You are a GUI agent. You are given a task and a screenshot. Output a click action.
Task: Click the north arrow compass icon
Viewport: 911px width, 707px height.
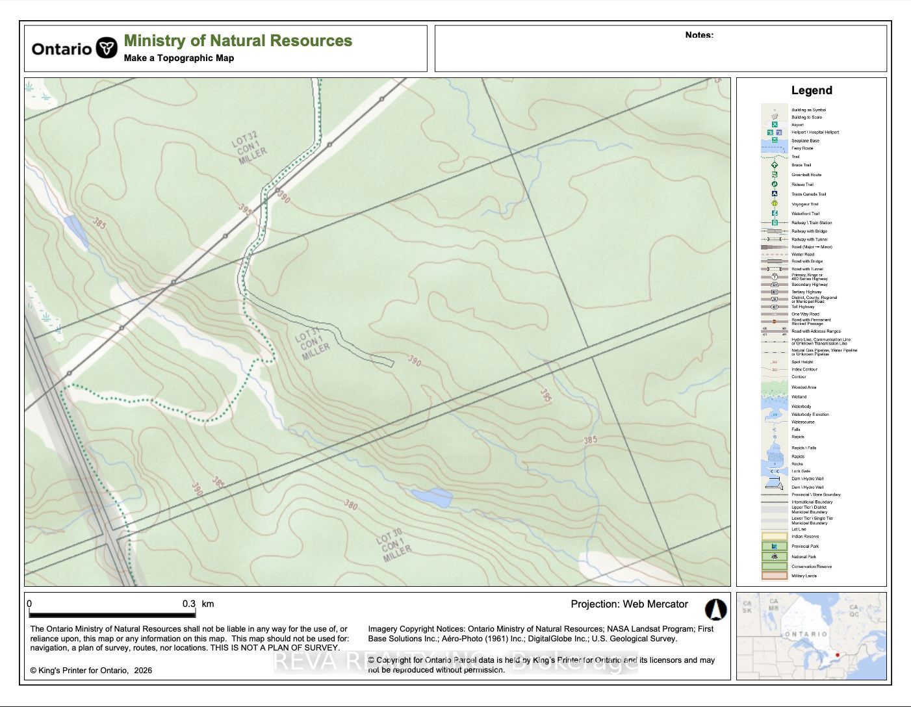click(x=715, y=610)
